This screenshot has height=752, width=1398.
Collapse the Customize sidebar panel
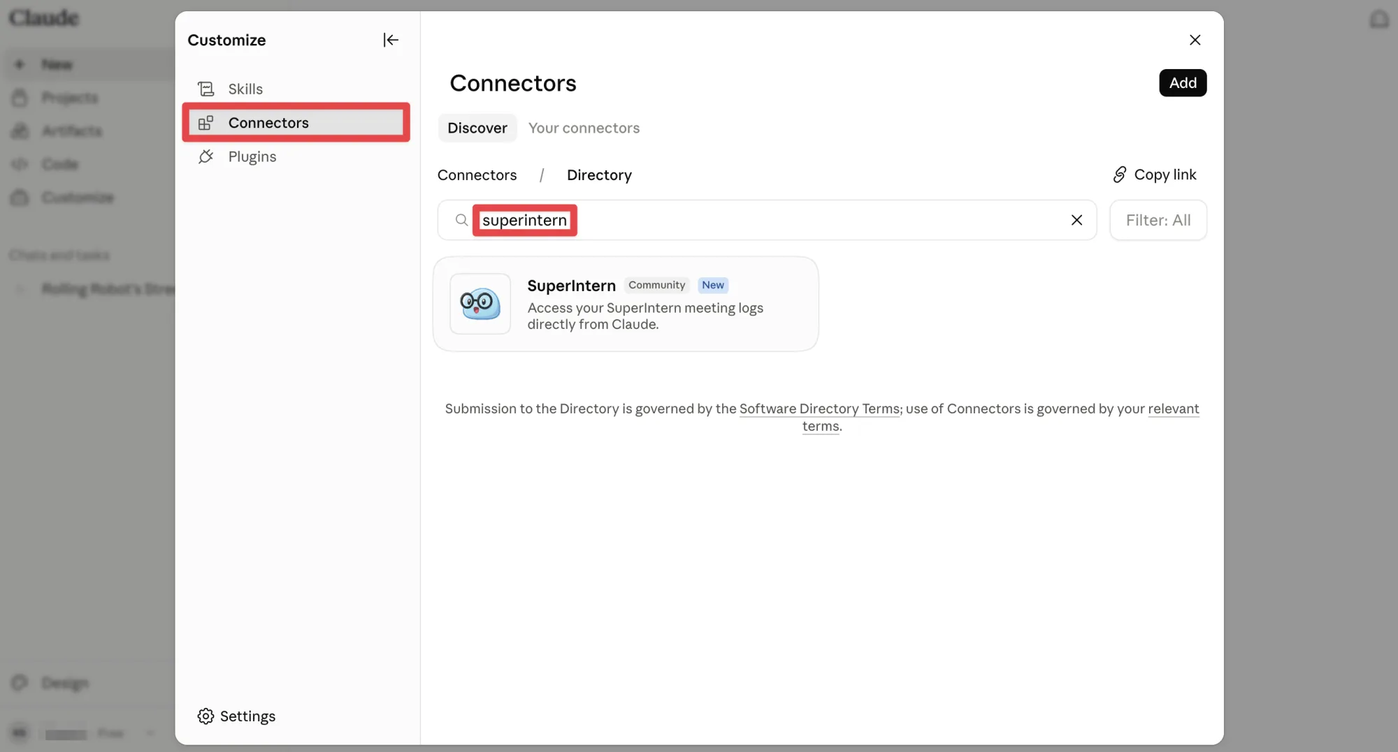click(x=391, y=40)
